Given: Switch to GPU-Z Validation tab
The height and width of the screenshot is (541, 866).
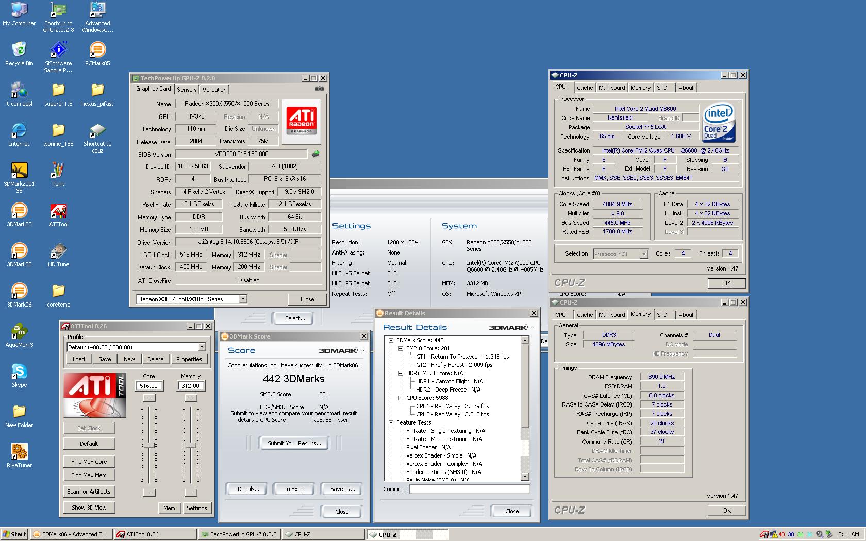Looking at the screenshot, I should click(x=214, y=89).
